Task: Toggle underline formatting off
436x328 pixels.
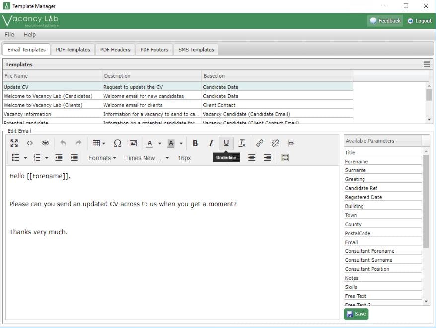Action: pos(226,143)
